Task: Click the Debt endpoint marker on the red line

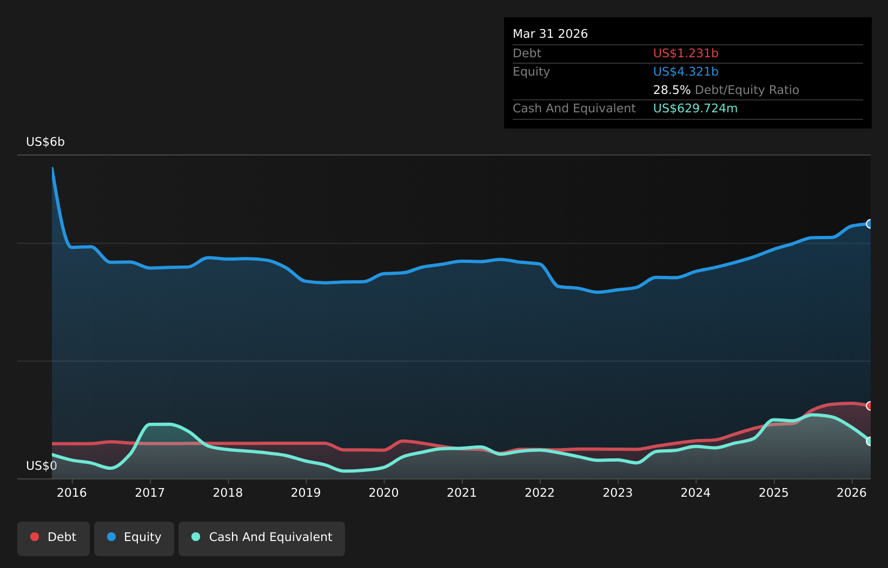Action: (x=870, y=405)
